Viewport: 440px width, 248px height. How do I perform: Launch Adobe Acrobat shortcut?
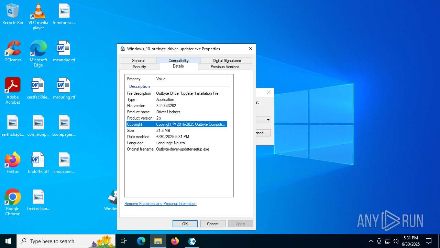point(13,91)
